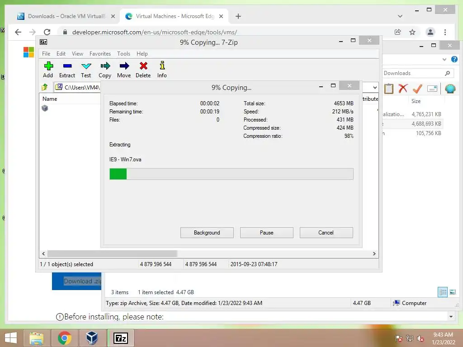Click the Explorer paste clipboard icon
Viewport: 463px width, 347px height.
tap(388, 88)
